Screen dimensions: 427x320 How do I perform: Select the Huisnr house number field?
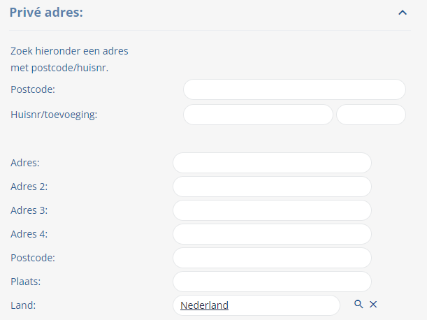258,115
